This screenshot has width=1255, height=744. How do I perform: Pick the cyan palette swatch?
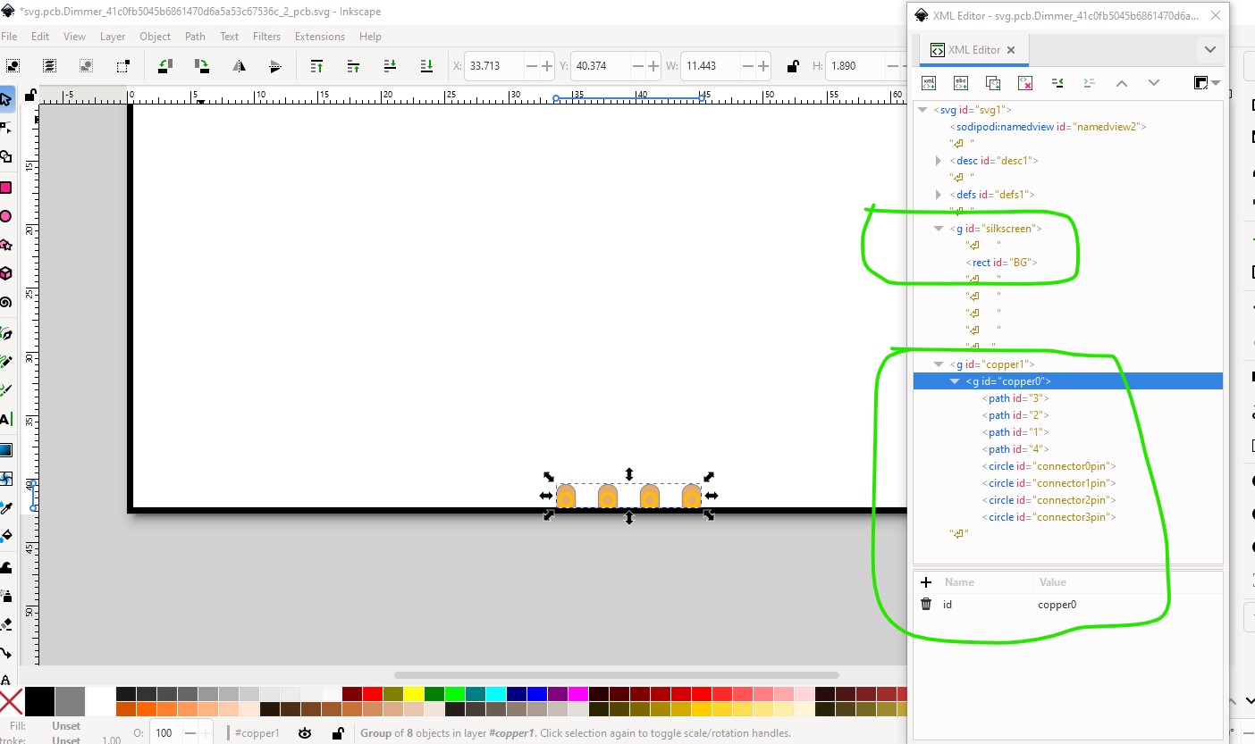495,694
